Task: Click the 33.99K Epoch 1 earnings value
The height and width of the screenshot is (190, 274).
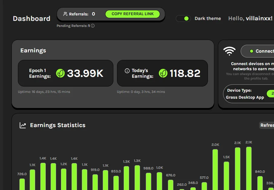Action: (x=85, y=73)
